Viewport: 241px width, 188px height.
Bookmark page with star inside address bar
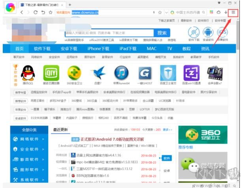click(160, 13)
